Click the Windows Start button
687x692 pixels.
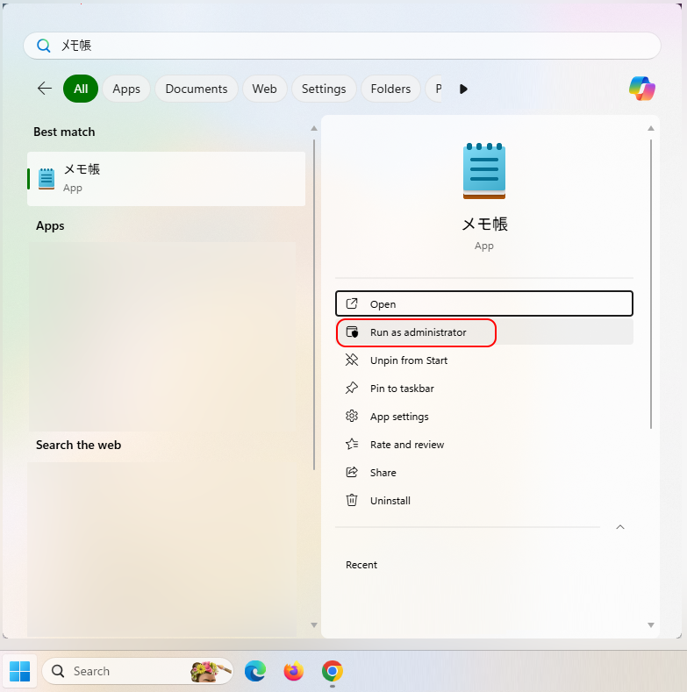(19, 671)
